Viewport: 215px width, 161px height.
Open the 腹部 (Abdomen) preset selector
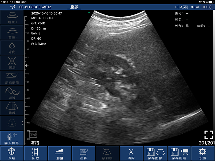(74, 7)
